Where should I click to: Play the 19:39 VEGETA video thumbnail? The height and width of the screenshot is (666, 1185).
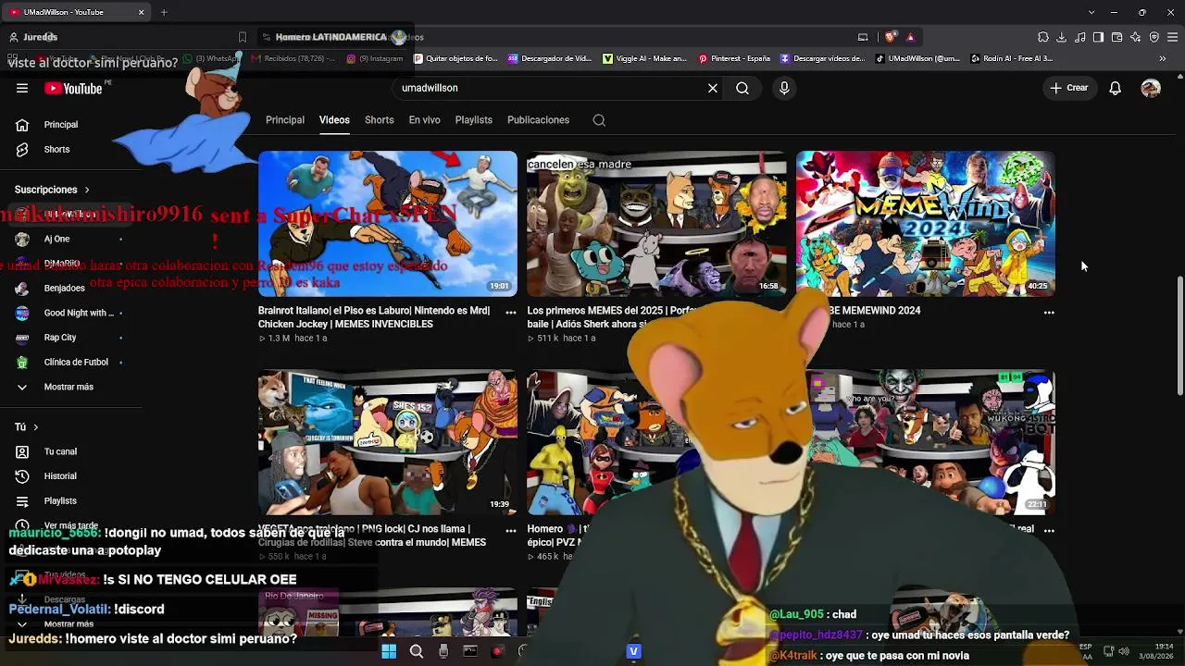point(388,442)
